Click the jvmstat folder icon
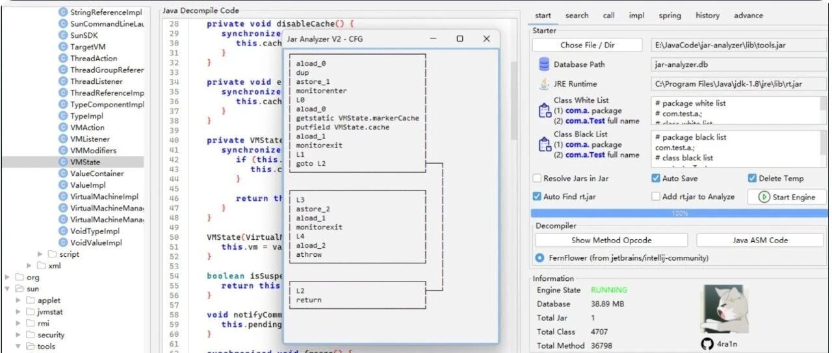Viewport: 832px width, 353px height. click(x=31, y=312)
